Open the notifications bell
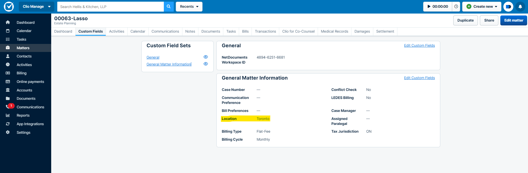This screenshot has height=173, width=528. pos(520,7)
